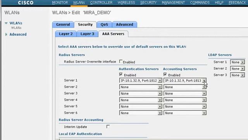Open Authentication Server 1 dropdown
Viewport: 248px width, 140px height.
click(141, 80)
